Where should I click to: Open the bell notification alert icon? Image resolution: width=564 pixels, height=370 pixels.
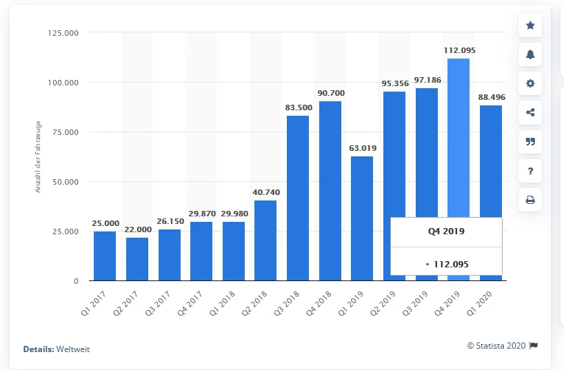click(530, 54)
